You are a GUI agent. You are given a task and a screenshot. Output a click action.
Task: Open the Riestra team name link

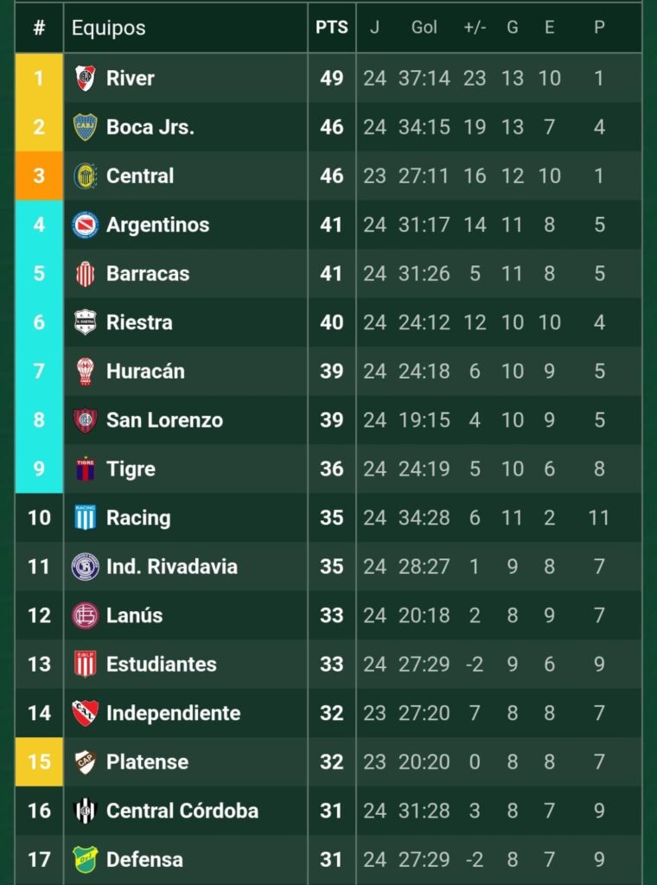click(139, 322)
